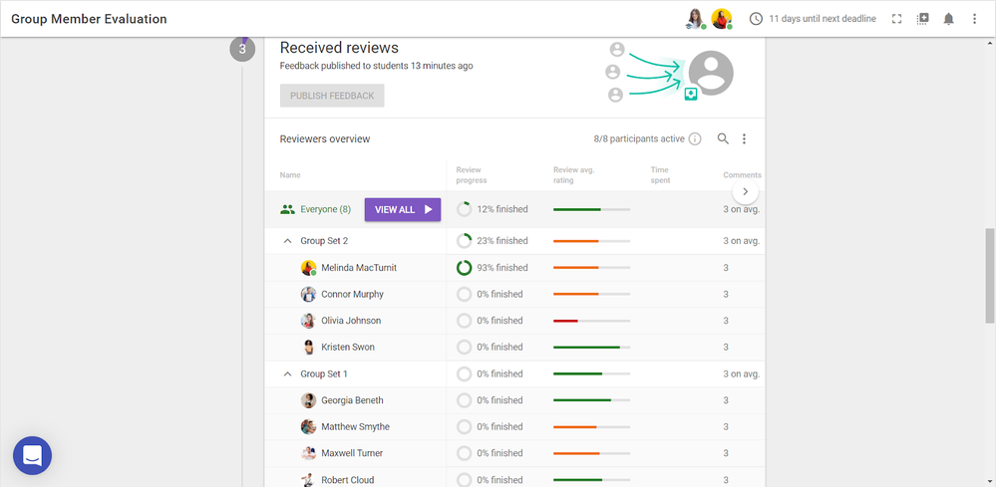996x487 pixels.
Task: Open the top bar three-dot menu
Action: click(974, 19)
